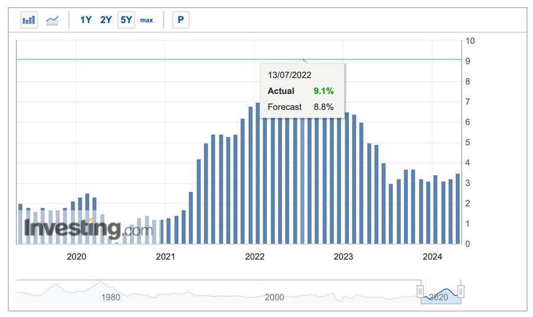Screen dimensions: 533x317
Task: Switch to bar chart view icon
Action: coord(29,20)
